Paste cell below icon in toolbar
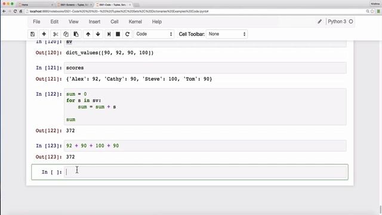This screenshot has height=215, width=382. (x=76, y=34)
